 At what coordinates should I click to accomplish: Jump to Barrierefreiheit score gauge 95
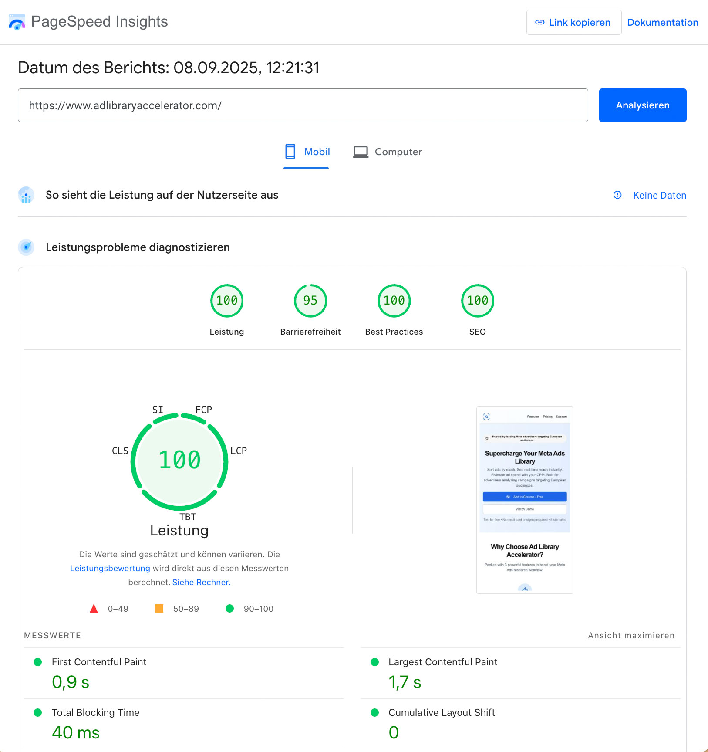click(x=310, y=301)
